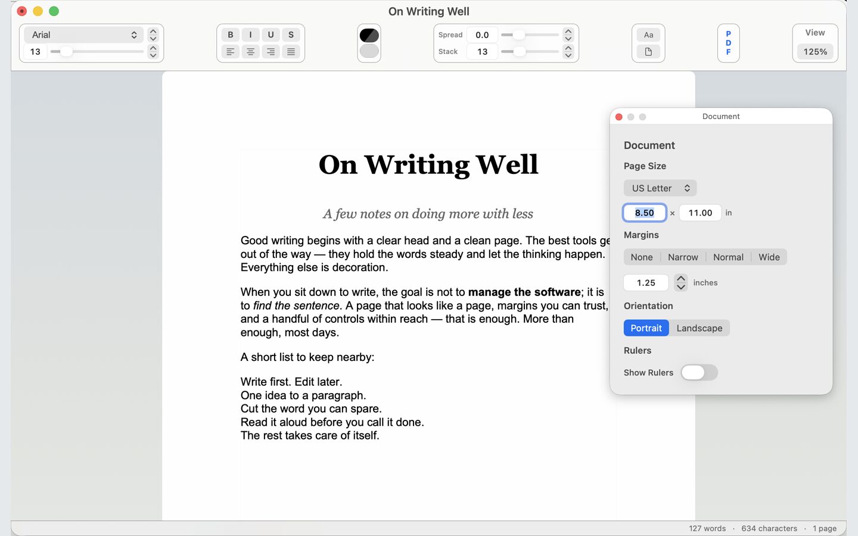Click the line "Write first. Edit later."

point(291,382)
